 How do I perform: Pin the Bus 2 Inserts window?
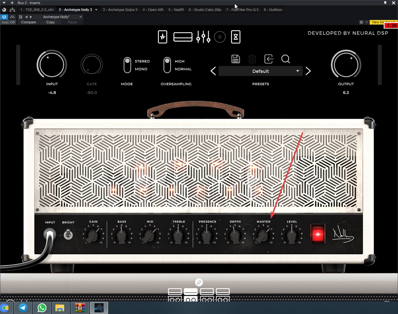385,3
